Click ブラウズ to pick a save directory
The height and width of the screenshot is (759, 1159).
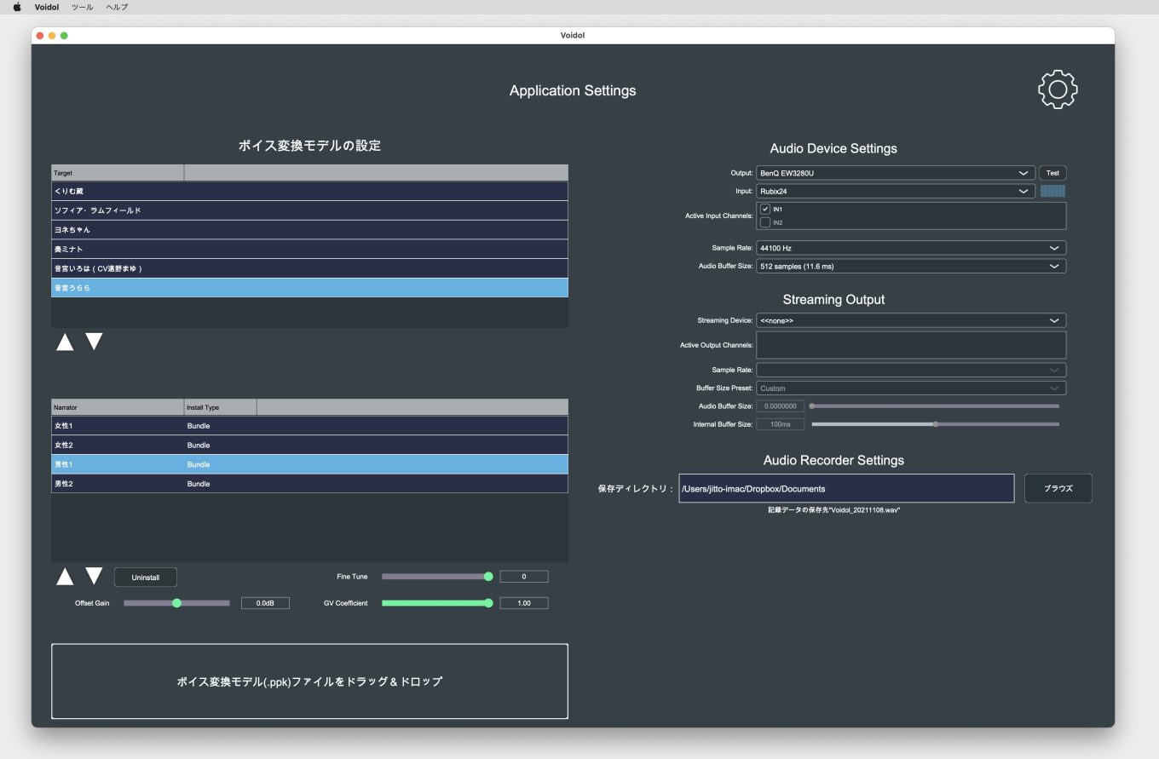1058,488
